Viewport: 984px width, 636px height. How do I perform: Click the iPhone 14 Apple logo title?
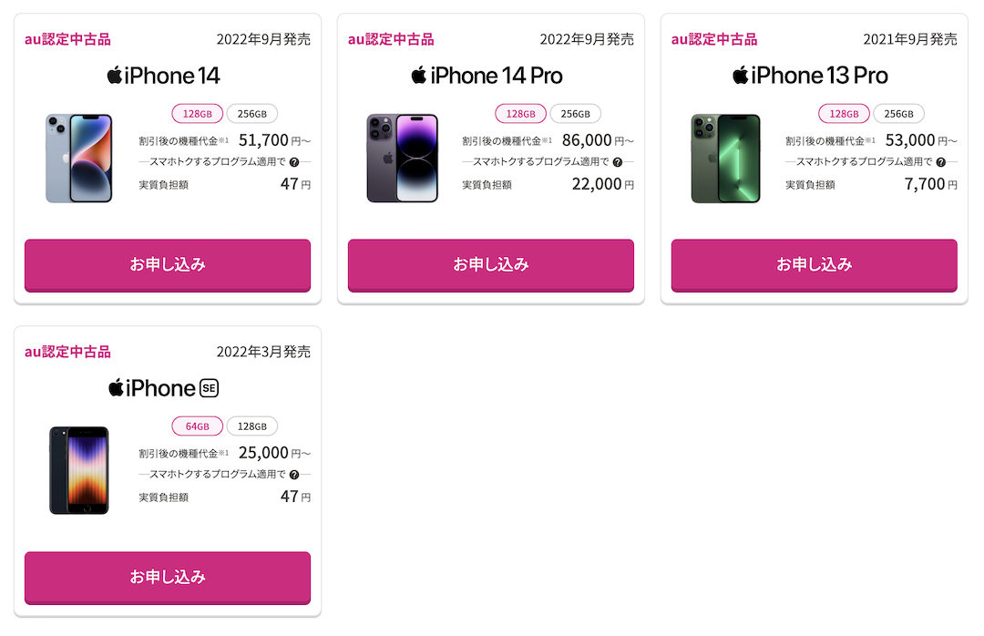point(164,75)
